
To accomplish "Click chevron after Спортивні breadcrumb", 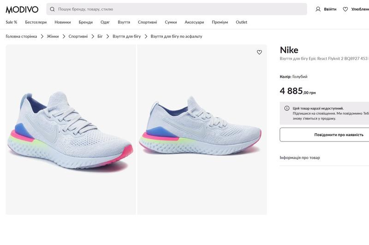I will pos(92,36).
